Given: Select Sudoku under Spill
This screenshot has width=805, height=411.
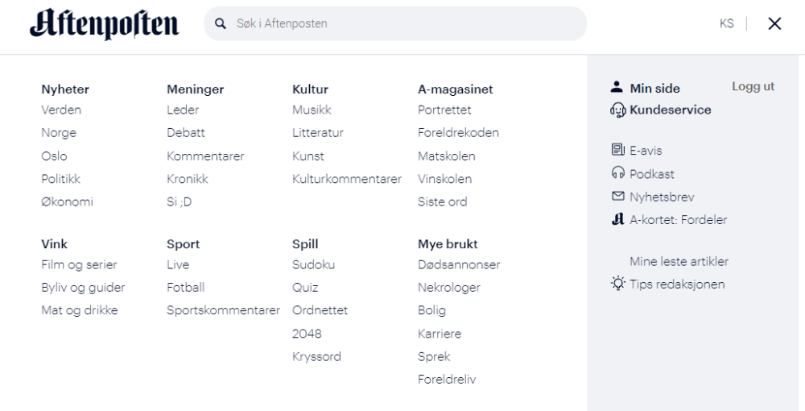Looking at the screenshot, I should pos(313,264).
